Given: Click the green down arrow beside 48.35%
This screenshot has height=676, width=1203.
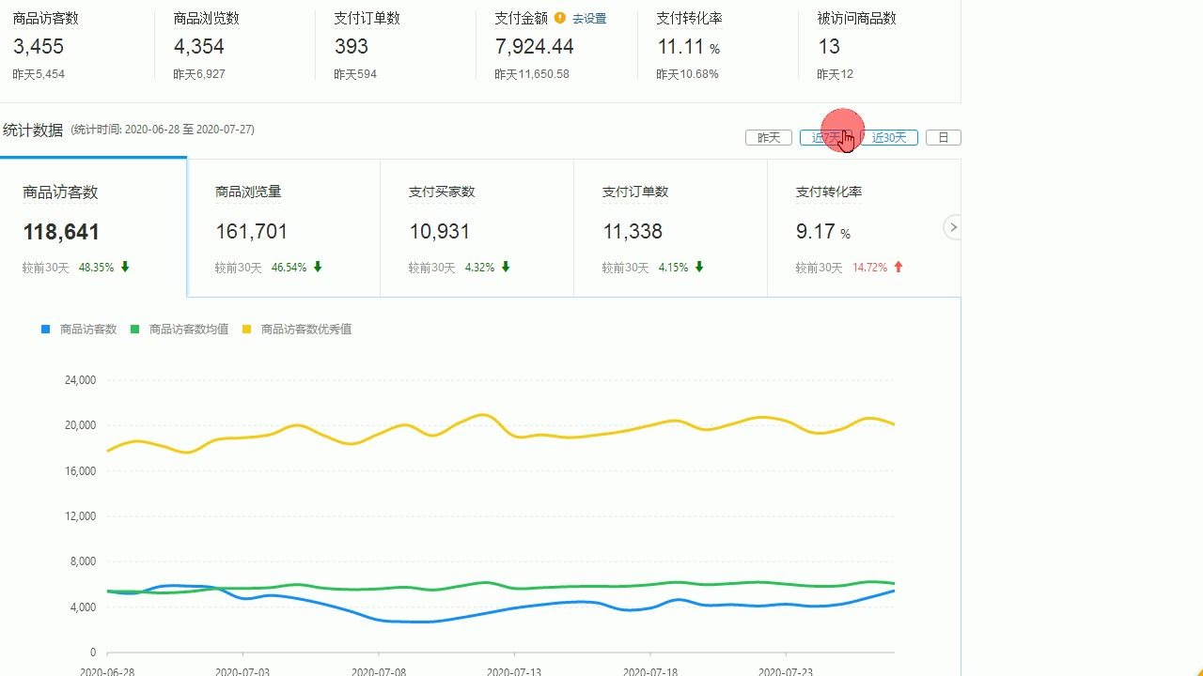Looking at the screenshot, I should pyautogui.click(x=125, y=268).
